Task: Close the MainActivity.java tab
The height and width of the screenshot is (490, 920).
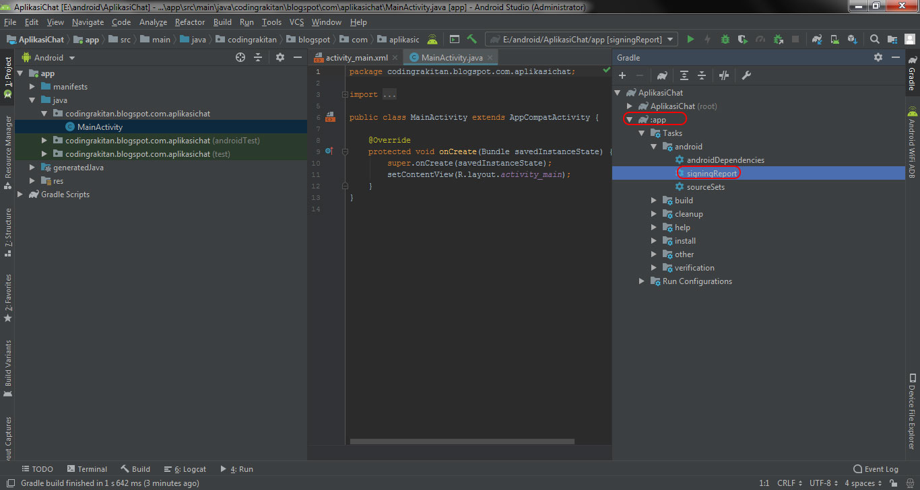Action: 490,58
